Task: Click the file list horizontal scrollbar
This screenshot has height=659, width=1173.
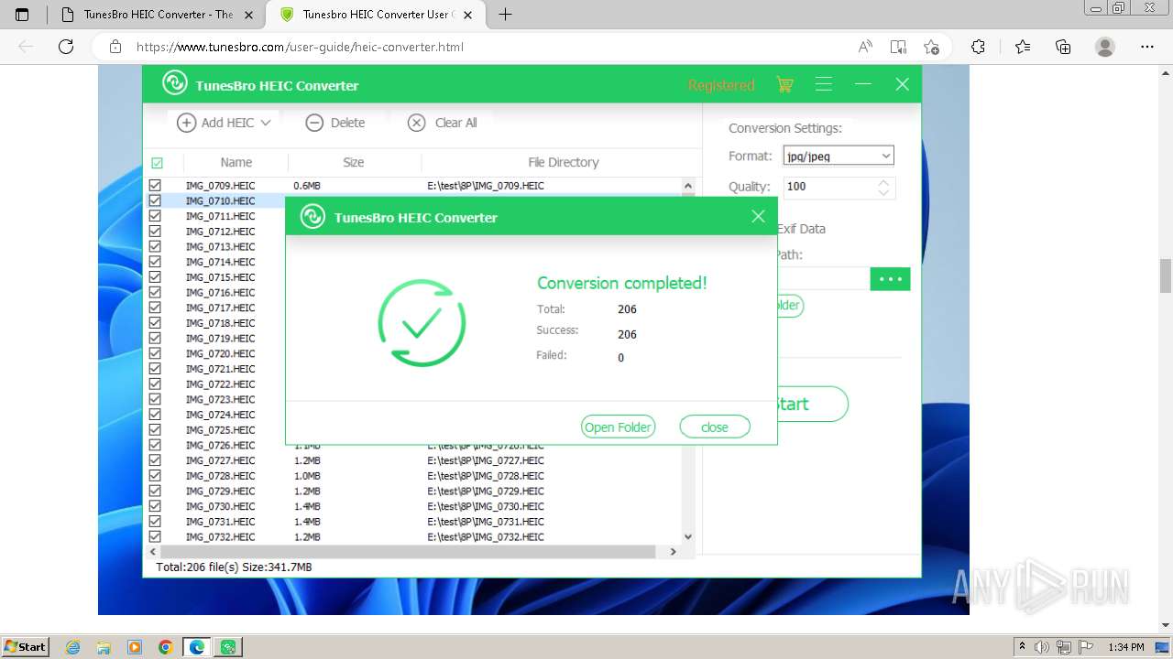Action: tap(408, 552)
